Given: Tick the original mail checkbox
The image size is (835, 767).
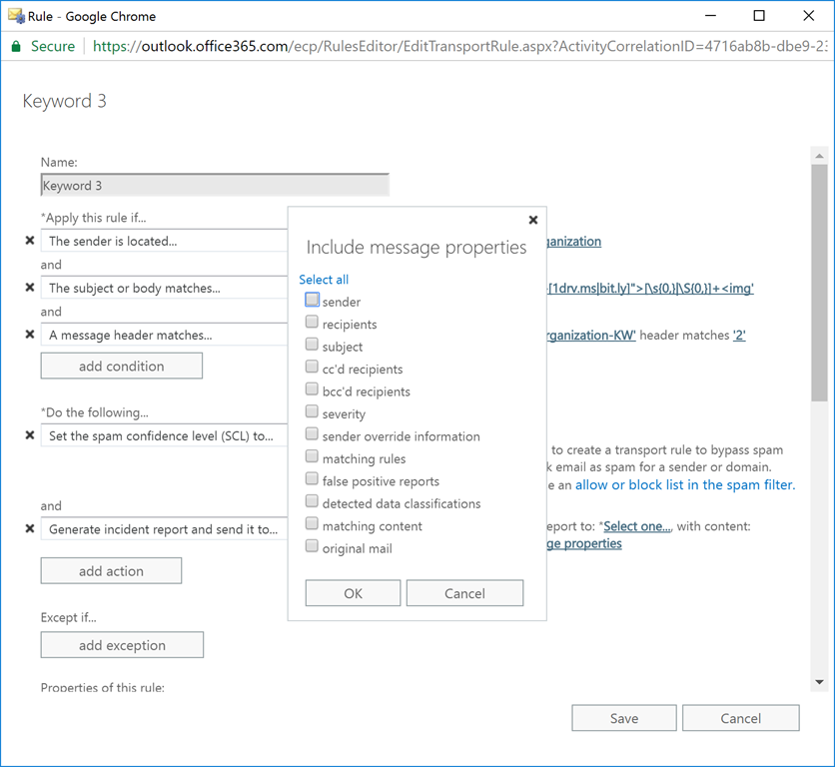Looking at the screenshot, I should coord(313,547).
